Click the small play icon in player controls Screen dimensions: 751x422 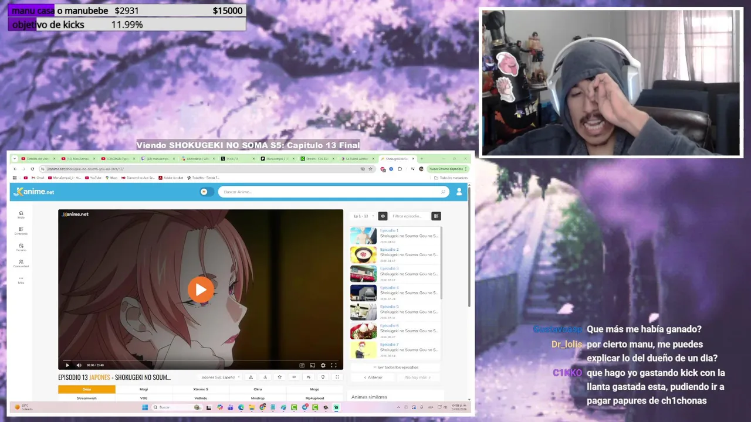[67, 365]
